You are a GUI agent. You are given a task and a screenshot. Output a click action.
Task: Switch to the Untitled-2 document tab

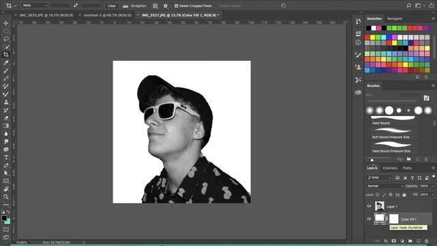(107, 15)
